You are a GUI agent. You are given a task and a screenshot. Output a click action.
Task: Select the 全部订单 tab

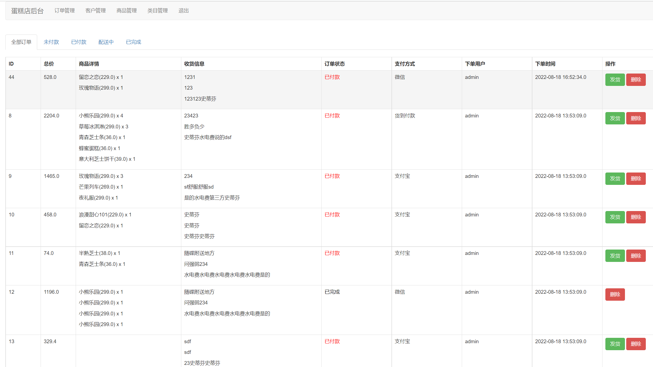point(21,42)
